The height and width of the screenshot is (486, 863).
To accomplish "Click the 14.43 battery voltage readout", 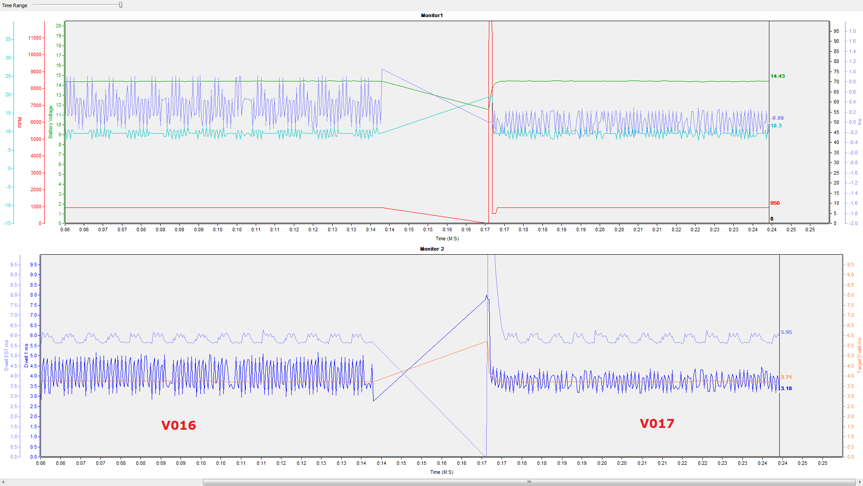I will click(x=777, y=76).
